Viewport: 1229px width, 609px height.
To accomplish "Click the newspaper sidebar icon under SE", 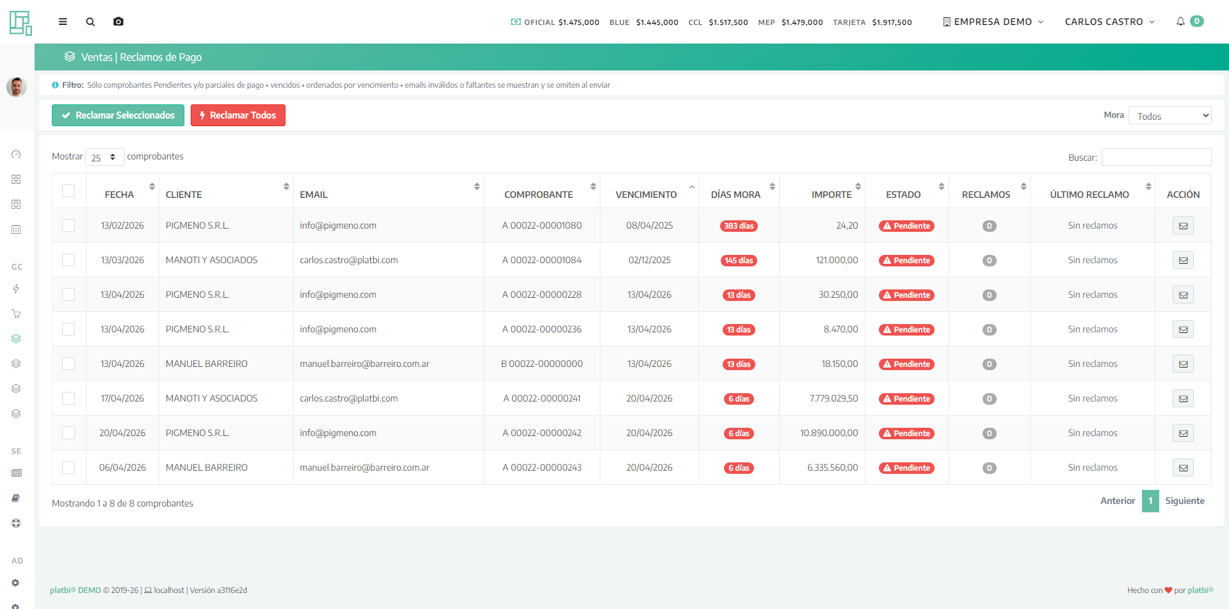I will [16, 473].
